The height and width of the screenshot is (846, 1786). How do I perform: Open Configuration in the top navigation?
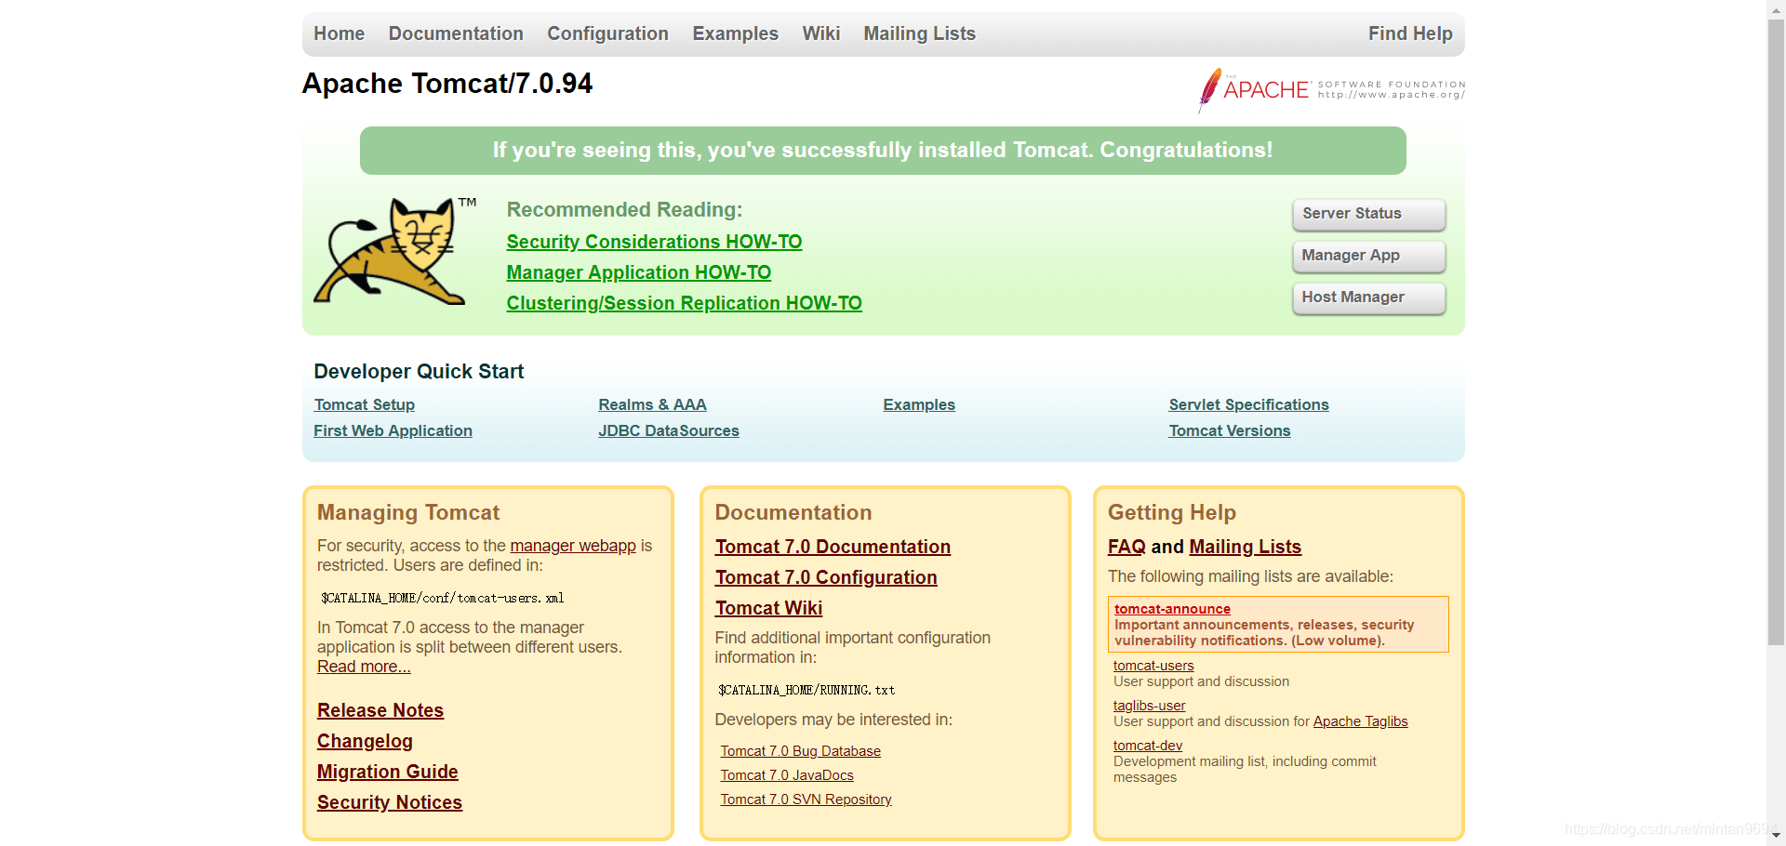point(607,33)
